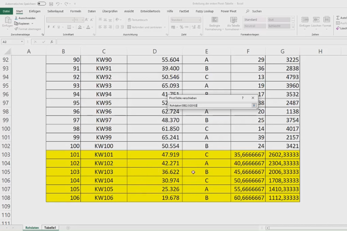Image resolution: width=347 pixels, height=231 pixels.
Task: Click the fill color bucket icon
Action: tap(80, 27)
